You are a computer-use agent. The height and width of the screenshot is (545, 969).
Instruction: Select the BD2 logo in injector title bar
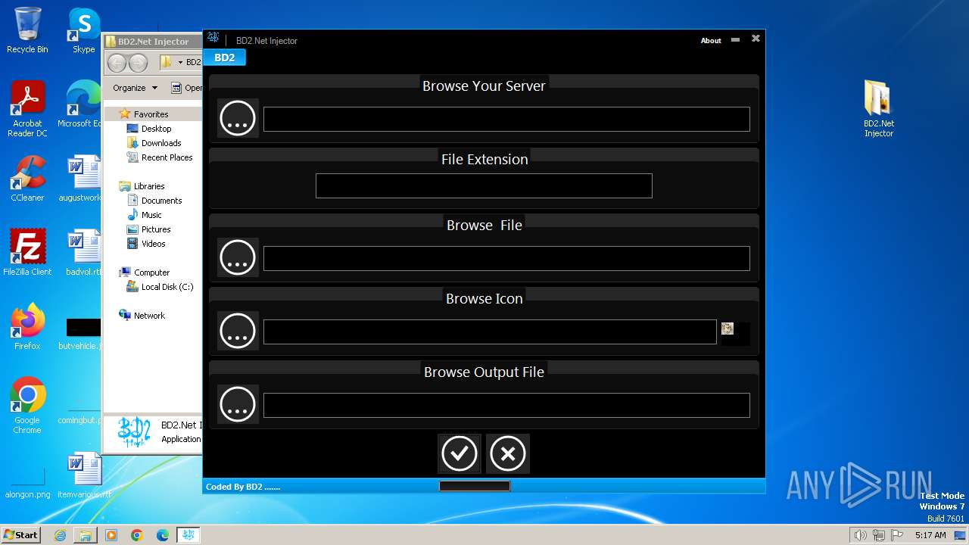point(213,39)
